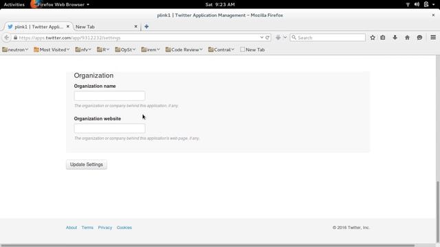The width and height of the screenshot is (440, 247).
Task: Close the New Tab tab
Action: point(136,26)
